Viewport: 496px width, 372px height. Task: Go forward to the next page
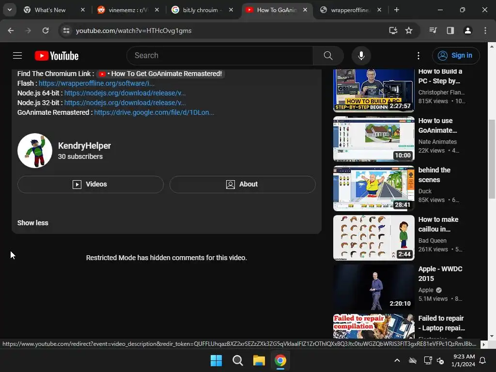[28, 31]
